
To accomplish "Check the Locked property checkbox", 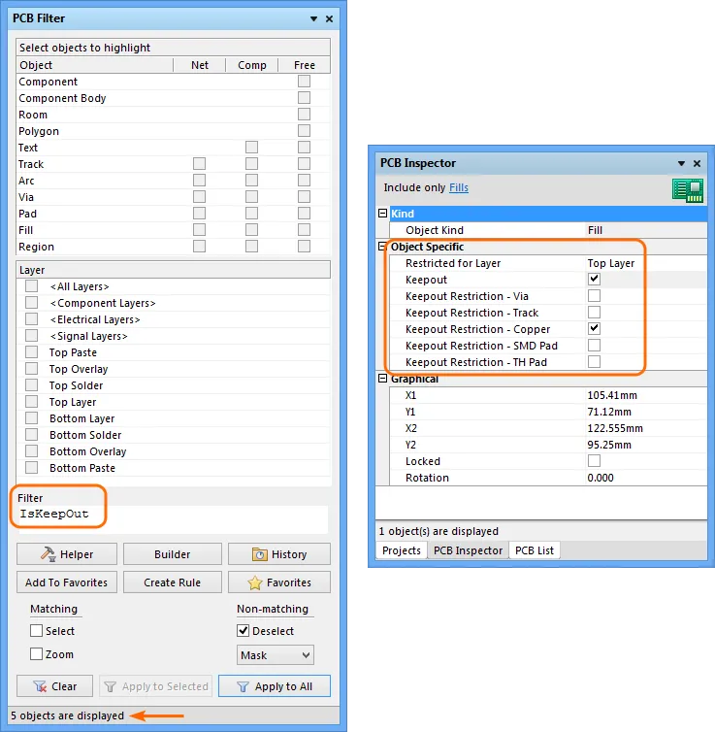I will pos(594,461).
